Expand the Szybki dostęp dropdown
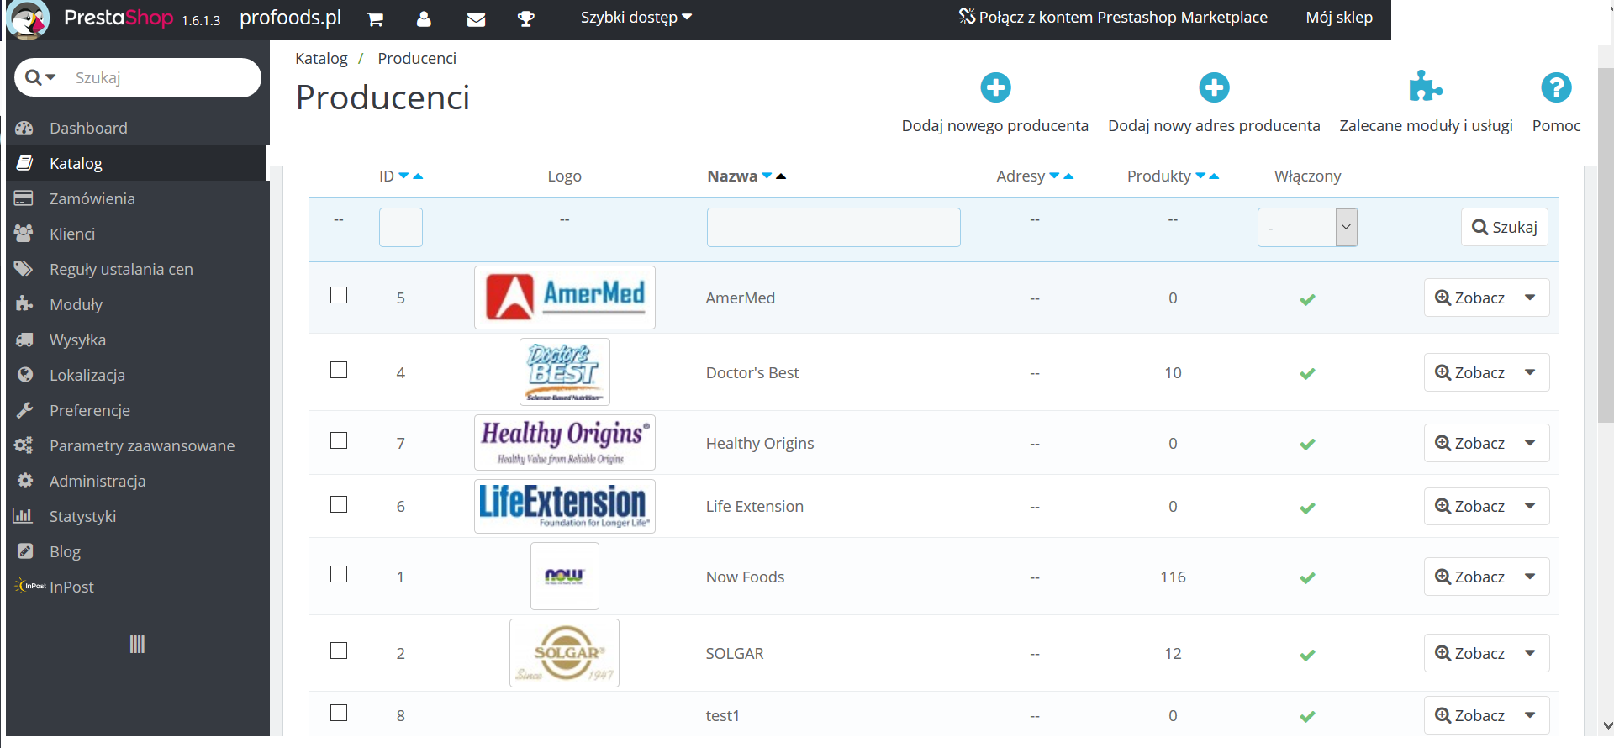Image resolution: width=1614 pixels, height=748 pixels. pyautogui.click(x=636, y=17)
